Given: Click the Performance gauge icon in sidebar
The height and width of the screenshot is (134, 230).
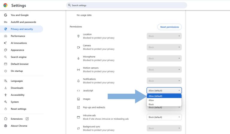Looking at the screenshot, I should pyautogui.click(x=5, y=36).
